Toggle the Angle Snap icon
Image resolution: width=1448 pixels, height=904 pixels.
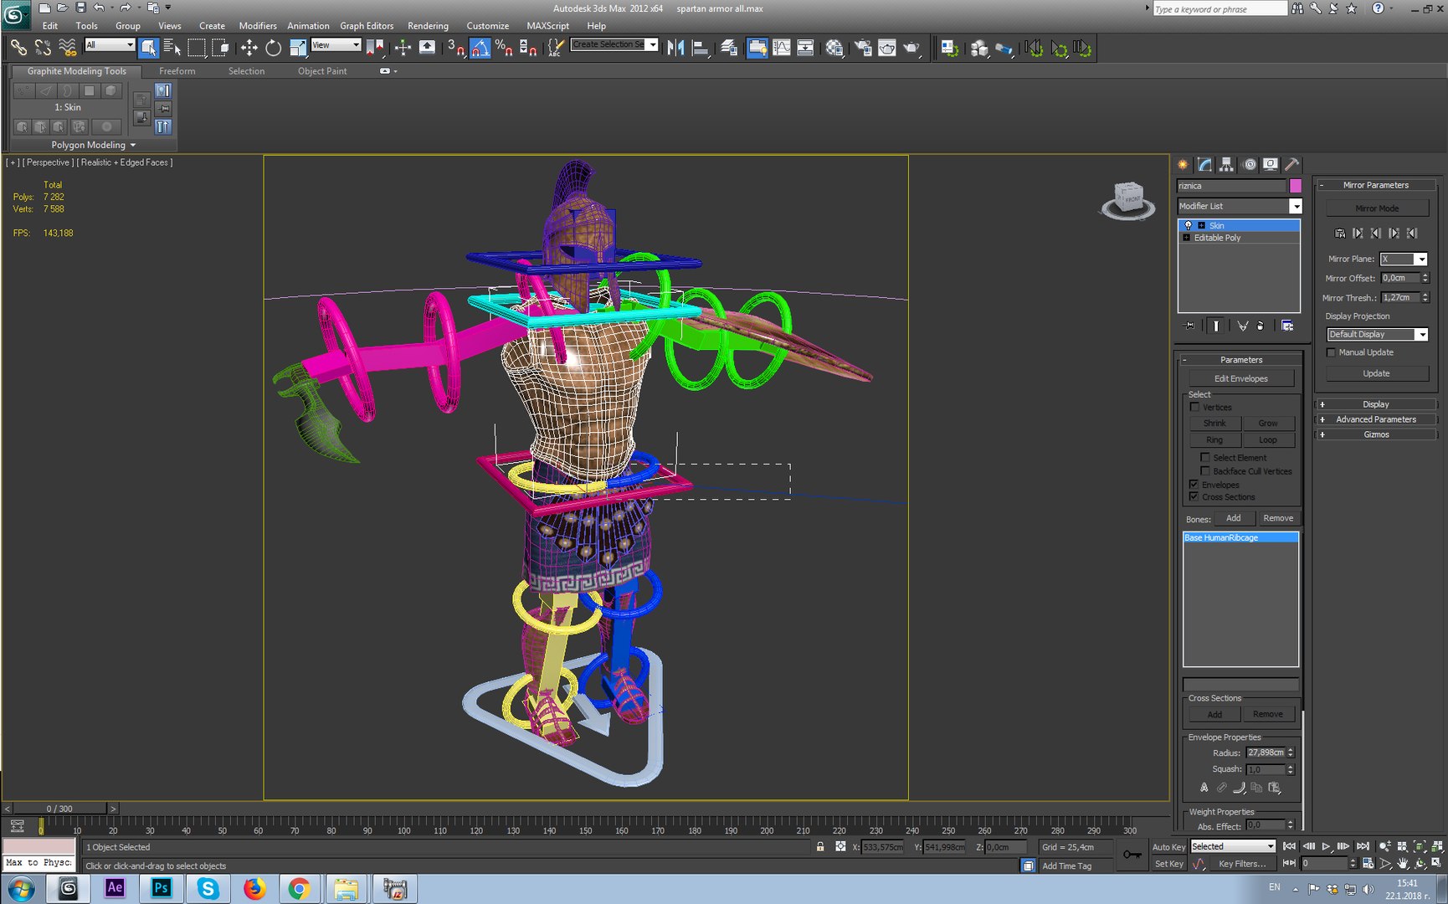click(x=480, y=48)
